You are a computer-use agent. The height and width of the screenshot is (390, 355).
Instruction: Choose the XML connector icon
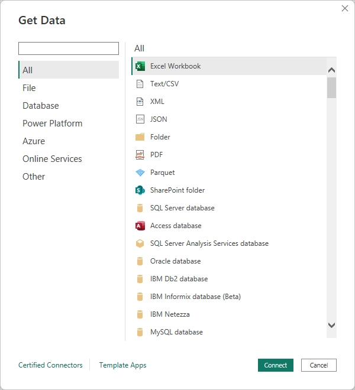[140, 102]
